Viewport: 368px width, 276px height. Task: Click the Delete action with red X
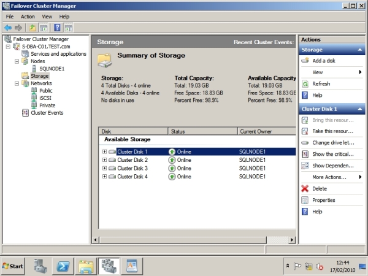pyautogui.click(x=319, y=188)
